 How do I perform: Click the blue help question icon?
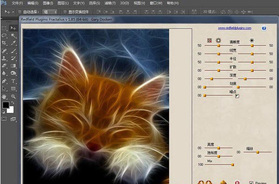click(x=264, y=28)
